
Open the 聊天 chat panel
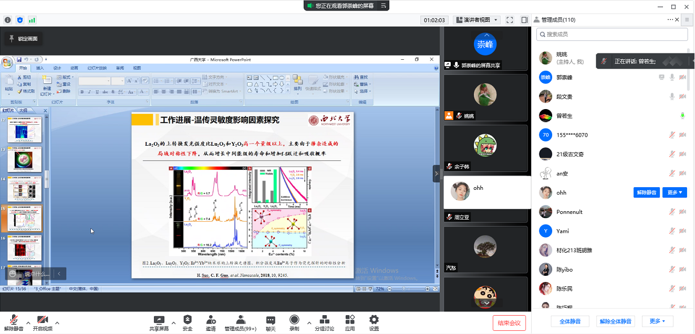pos(271,322)
